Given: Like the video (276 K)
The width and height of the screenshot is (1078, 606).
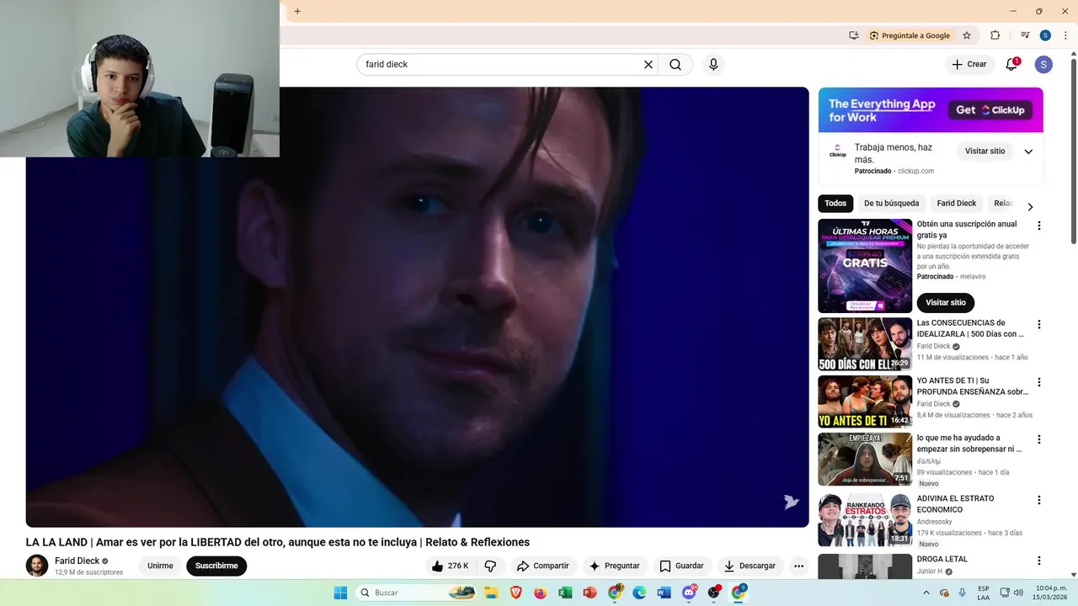Looking at the screenshot, I should pos(450,566).
